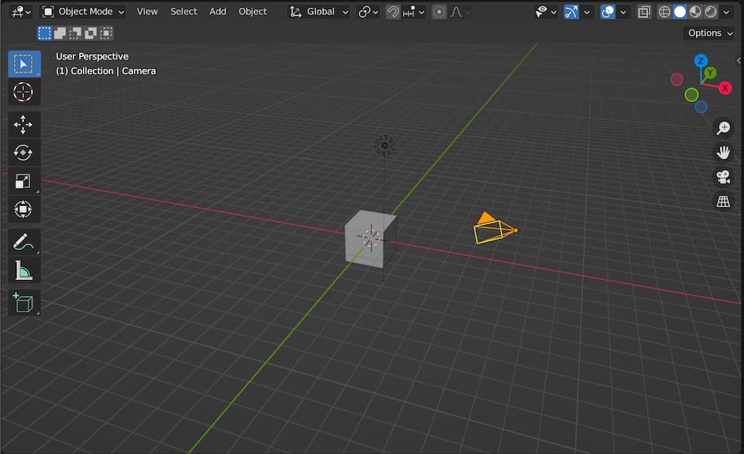This screenshot has height=454, width=744.
Task: Open the View menu
Action: [x=146, y=12]
